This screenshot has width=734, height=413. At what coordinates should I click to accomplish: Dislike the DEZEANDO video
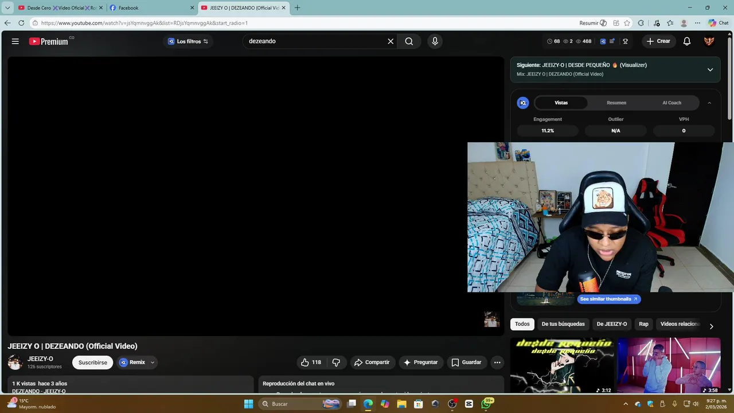[336, 363]
